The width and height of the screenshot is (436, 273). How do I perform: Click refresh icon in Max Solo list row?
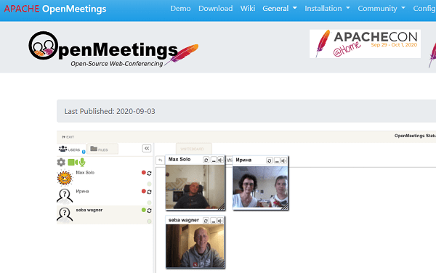[x=149, y=174]
